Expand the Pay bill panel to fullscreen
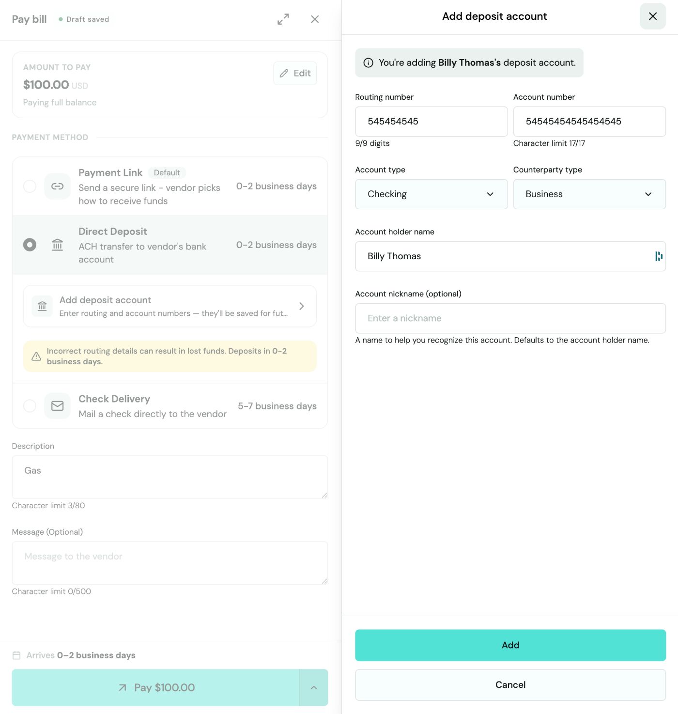This screenshot has width=678, height=714. click(283, 19)
